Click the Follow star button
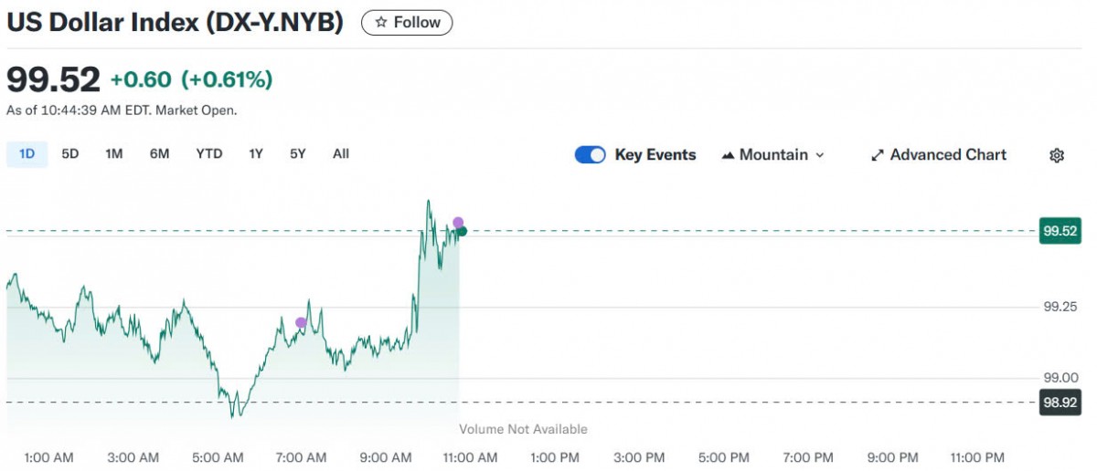 click(407, 23)
